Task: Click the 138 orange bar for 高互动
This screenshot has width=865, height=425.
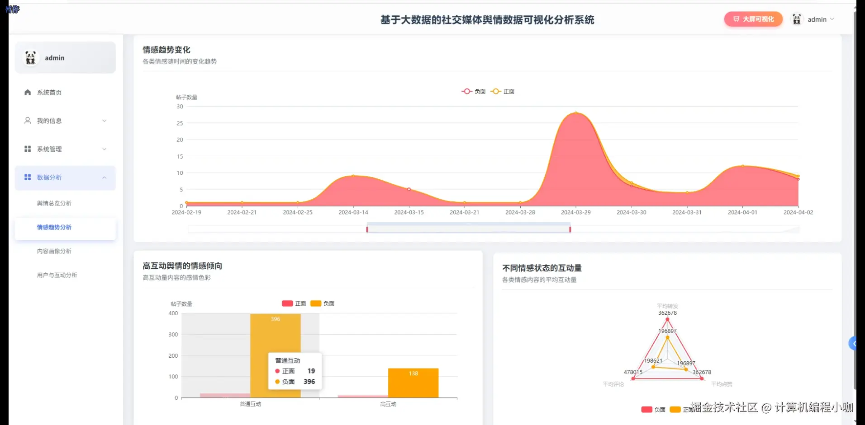Action: pyautogui.click(x=413, y=383)
